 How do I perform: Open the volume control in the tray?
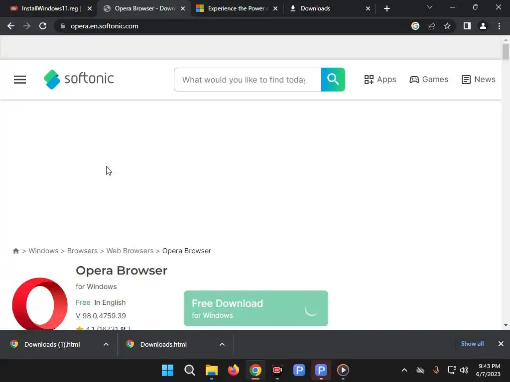click(464, 370)
